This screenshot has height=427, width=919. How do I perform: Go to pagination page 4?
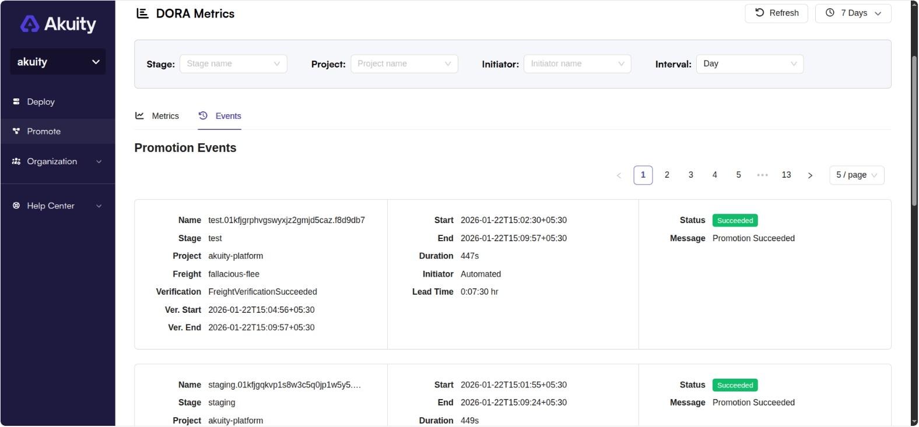715,175
